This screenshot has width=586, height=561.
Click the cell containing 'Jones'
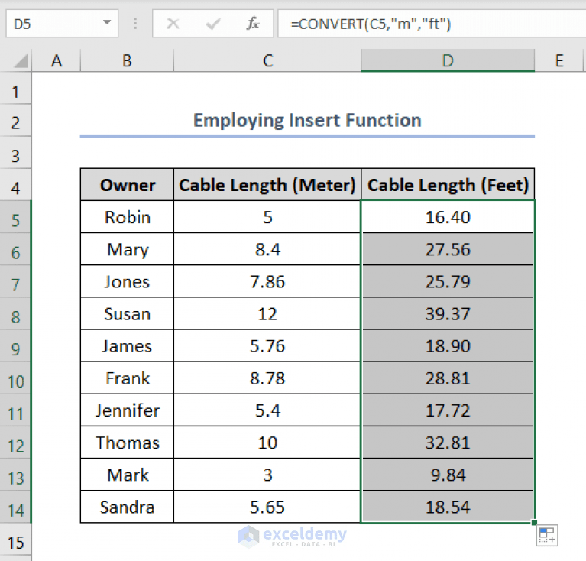coord(127,281)
